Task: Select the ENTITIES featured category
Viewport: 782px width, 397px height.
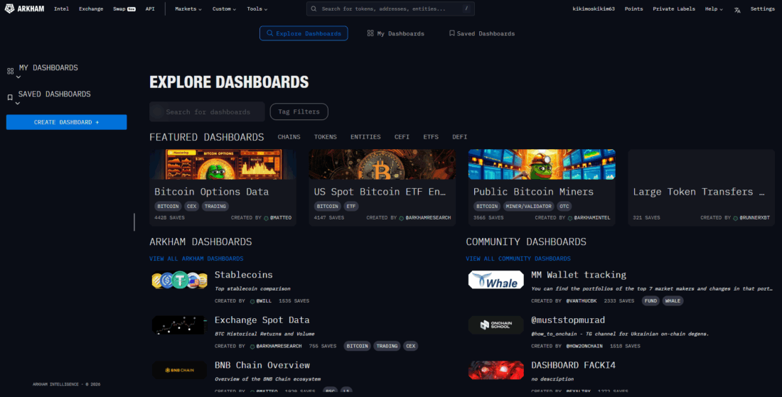Action: [365, 137]
